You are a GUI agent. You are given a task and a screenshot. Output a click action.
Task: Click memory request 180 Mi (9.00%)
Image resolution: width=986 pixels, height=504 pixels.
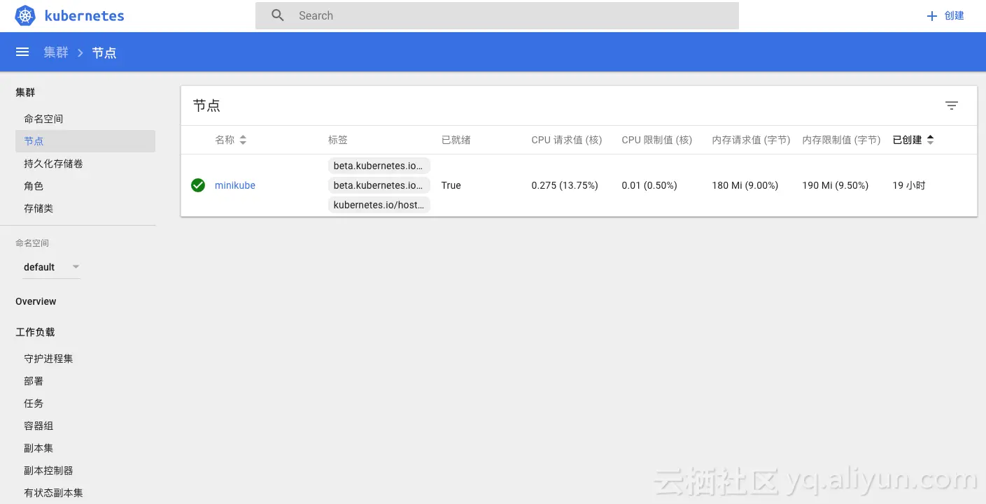745,185
